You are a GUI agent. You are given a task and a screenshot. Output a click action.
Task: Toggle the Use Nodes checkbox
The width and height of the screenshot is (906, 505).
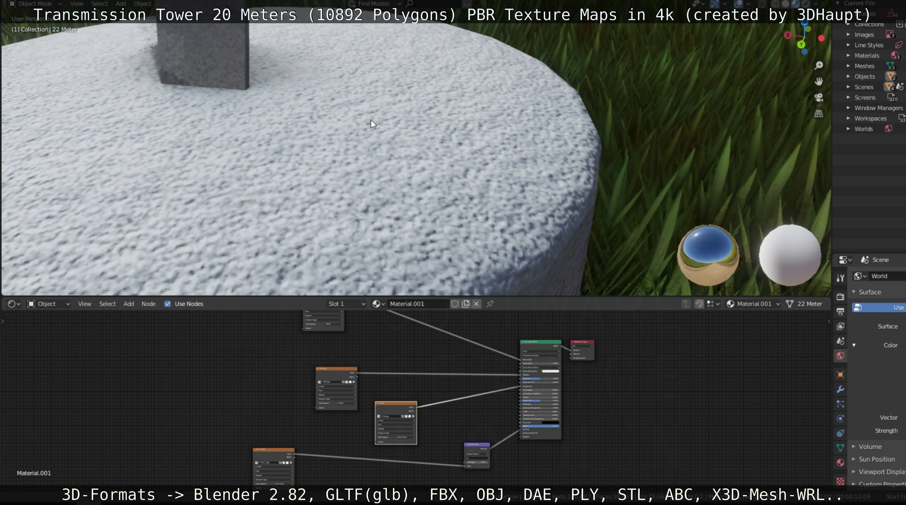(x=167, y=304)
